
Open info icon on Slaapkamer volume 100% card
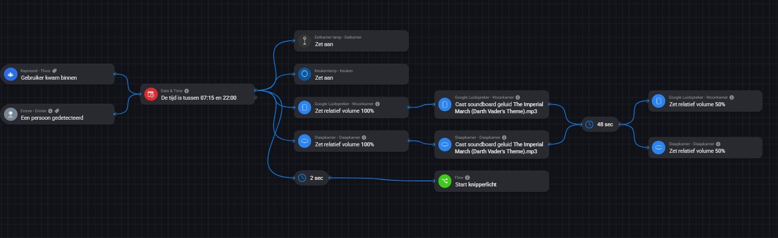[364, 137]
